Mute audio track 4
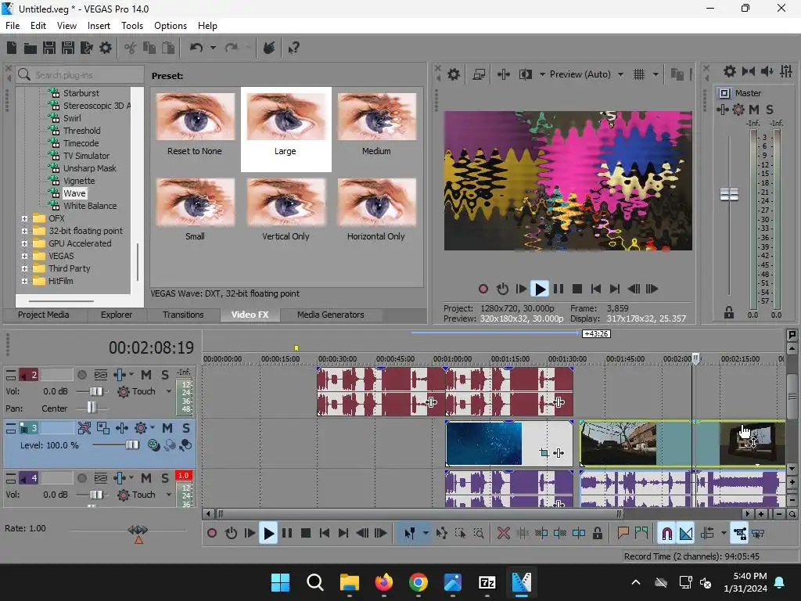Screen dimensions: 801x601 point(146,478)
